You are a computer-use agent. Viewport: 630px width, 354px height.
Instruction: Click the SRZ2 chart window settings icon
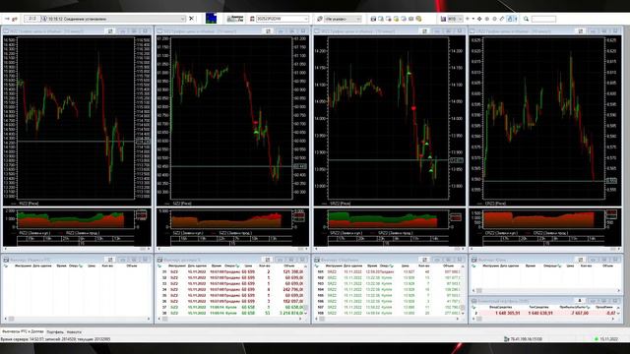424,30
